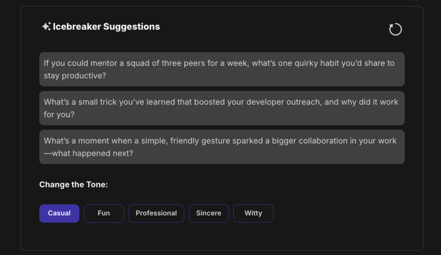441x255 pixels.
Task: Choose the developer outreach trick suggestion
Action: coord(222,108)
